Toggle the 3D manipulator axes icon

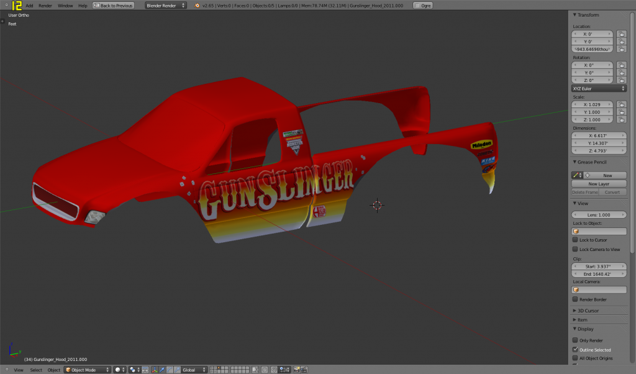click(155, 370)
